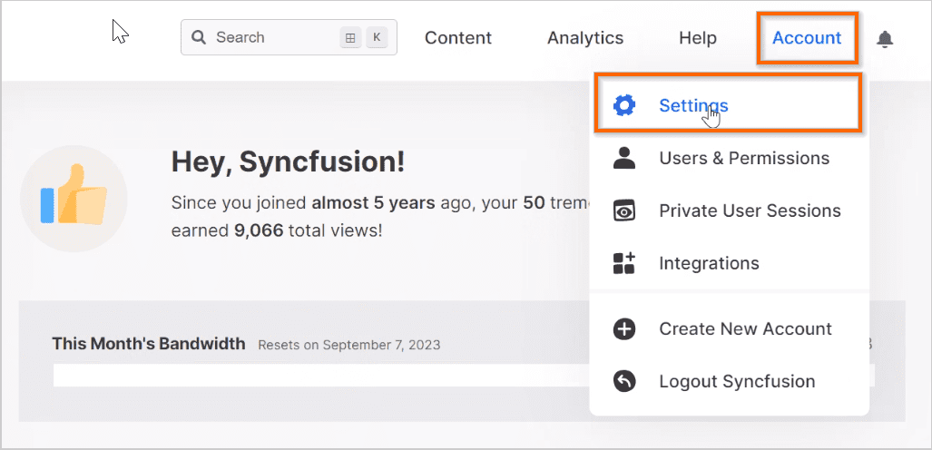
Task: Choose Create New Account
Action: click(x=729, y=328)
